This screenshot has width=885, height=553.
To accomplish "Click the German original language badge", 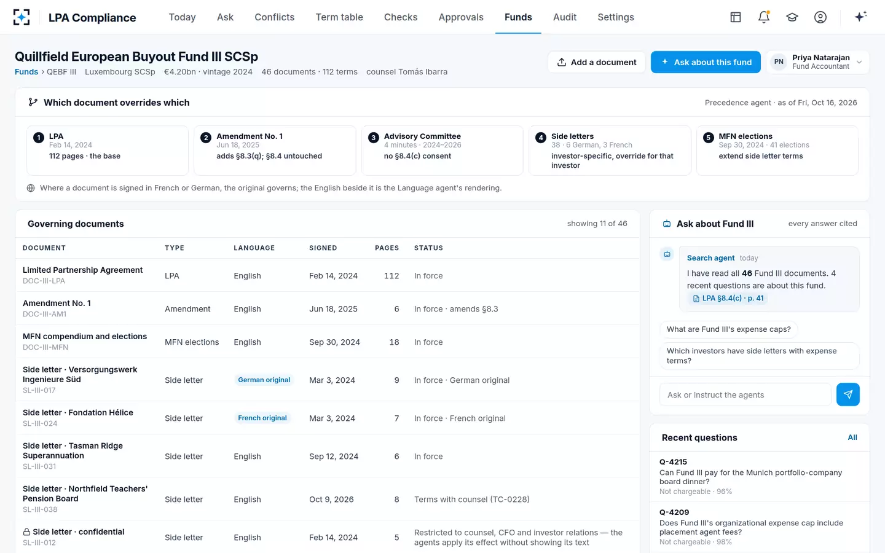I will tap(264, 380).
